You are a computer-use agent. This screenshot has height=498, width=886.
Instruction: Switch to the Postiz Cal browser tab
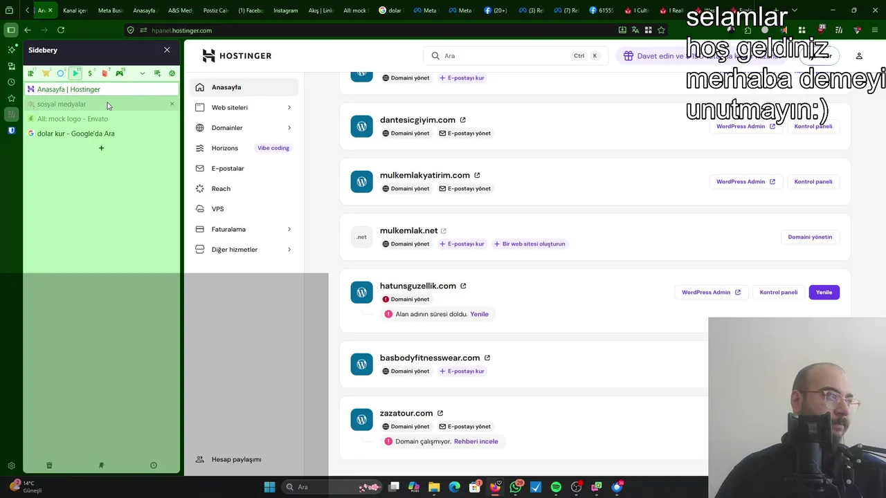215,10
